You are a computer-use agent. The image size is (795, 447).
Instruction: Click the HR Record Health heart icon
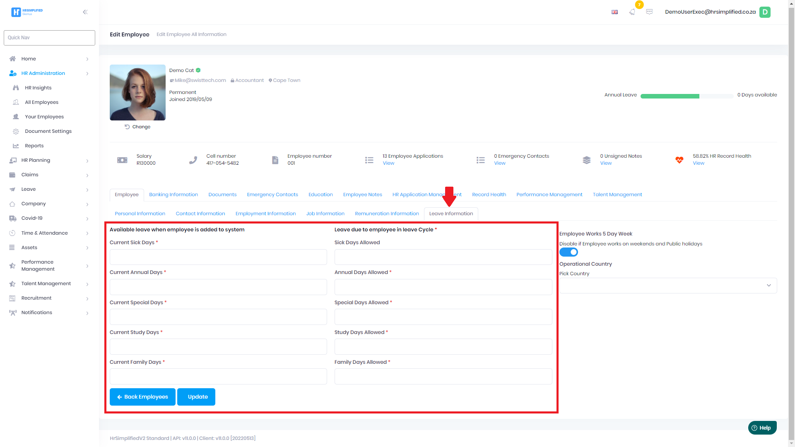[679, 160]
